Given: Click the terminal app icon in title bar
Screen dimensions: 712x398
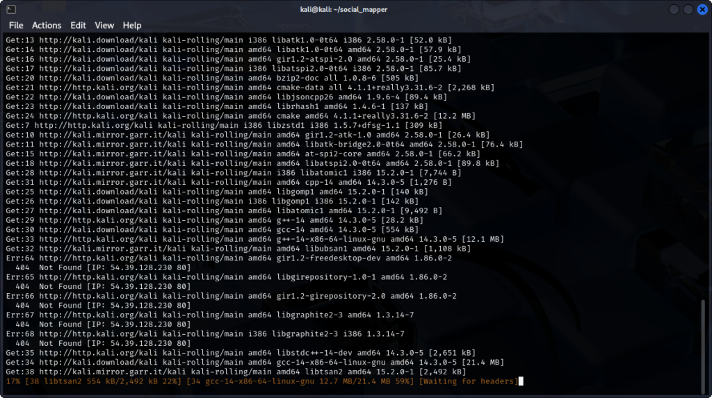Looking at the screenshot, I should 10,9.
